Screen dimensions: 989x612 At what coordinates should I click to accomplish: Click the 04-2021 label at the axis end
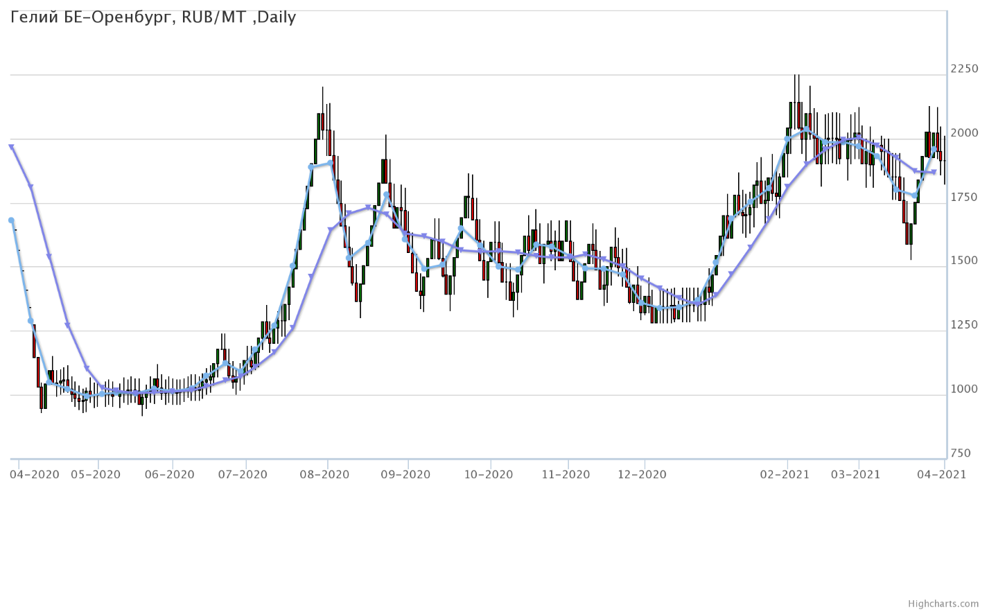tap(942, 475)
